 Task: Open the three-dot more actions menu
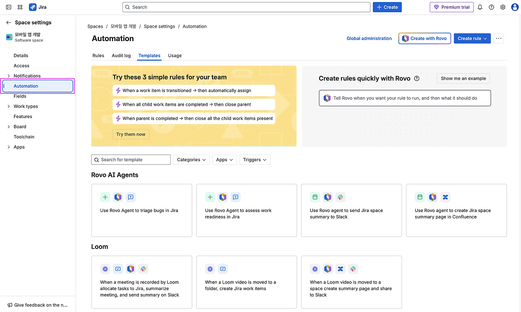[499, 39]
